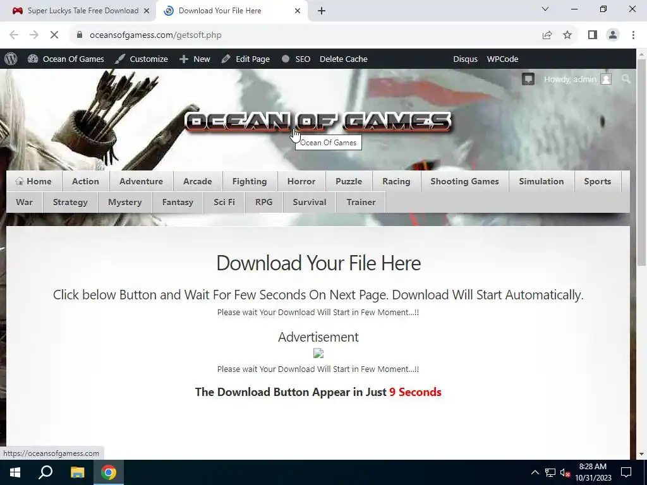Open the taskbar clock and date
This screenshot has height=485, width=647.
coord(593,472)
